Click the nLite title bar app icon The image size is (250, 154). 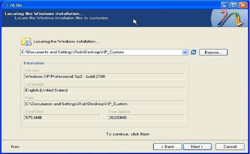[5, 5]
